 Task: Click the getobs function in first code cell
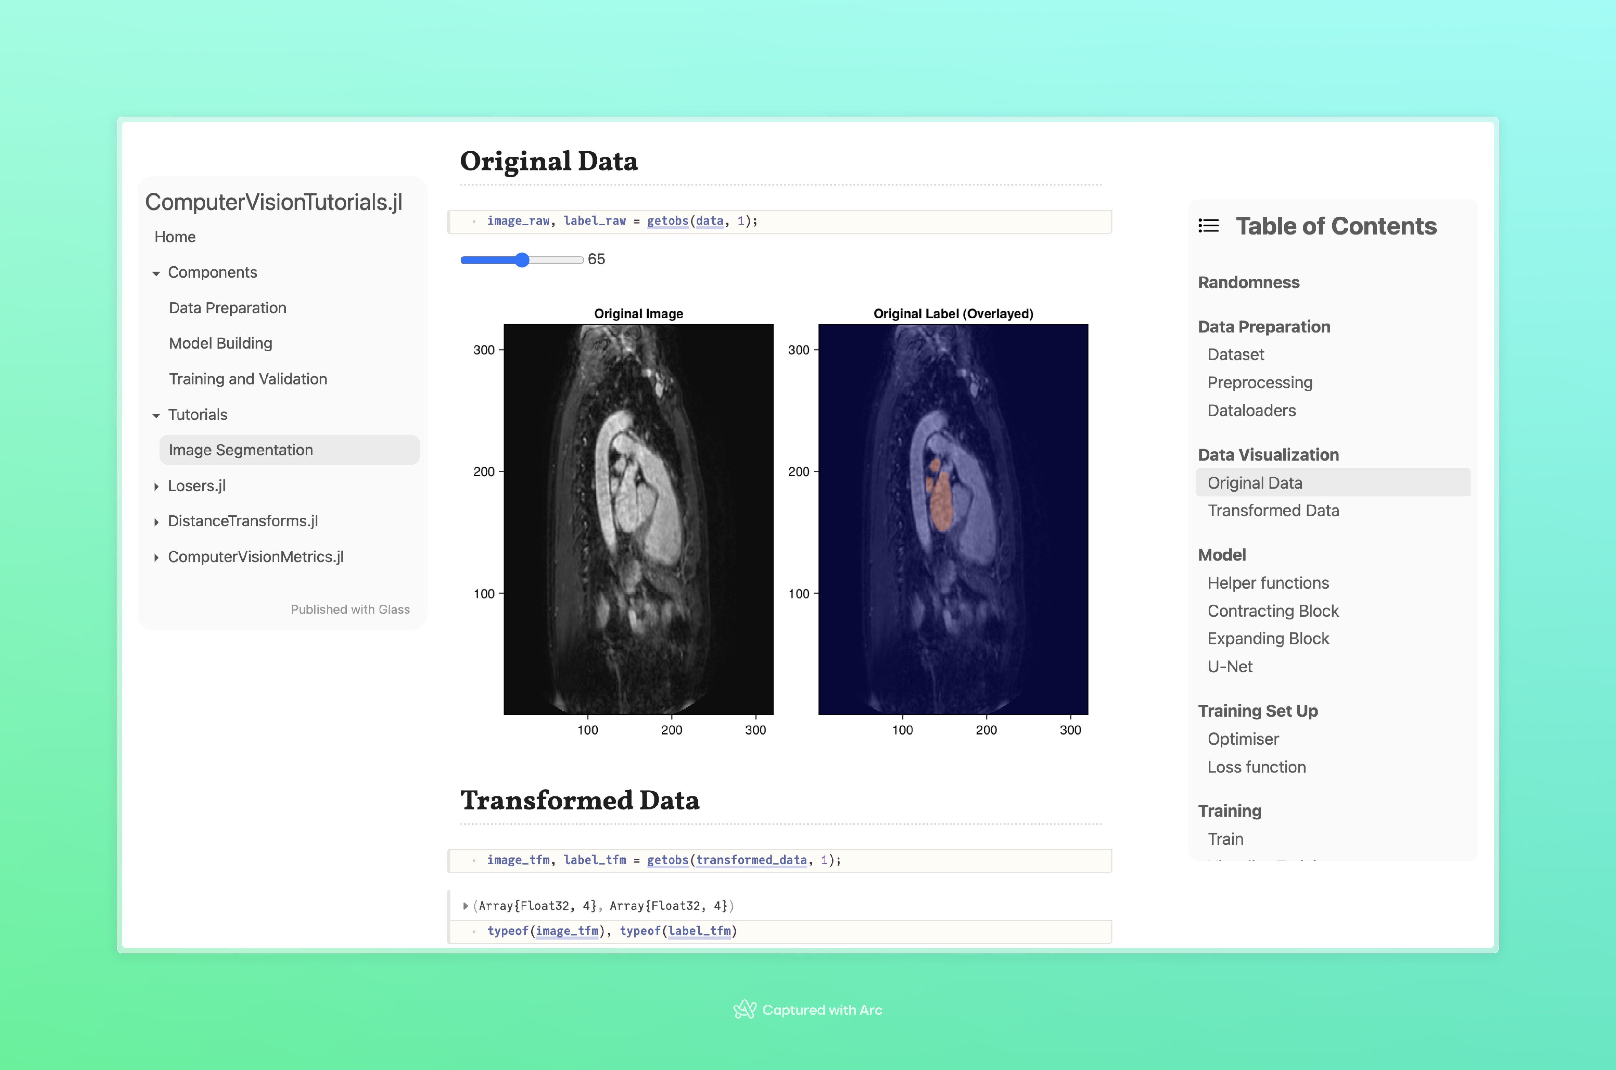click(667, 221)
